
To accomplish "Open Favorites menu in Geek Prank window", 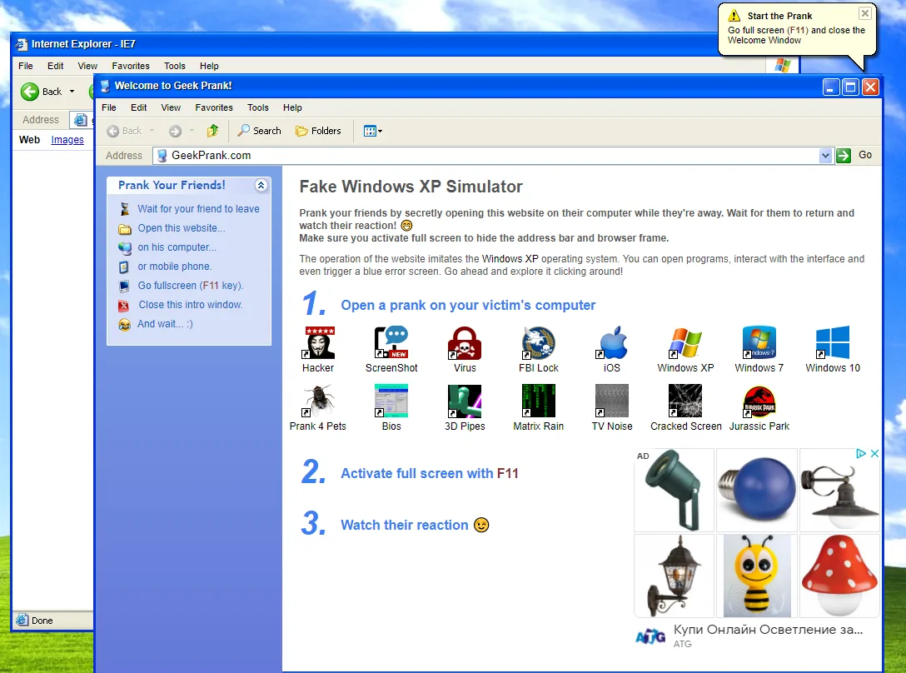I will point(214,107).
